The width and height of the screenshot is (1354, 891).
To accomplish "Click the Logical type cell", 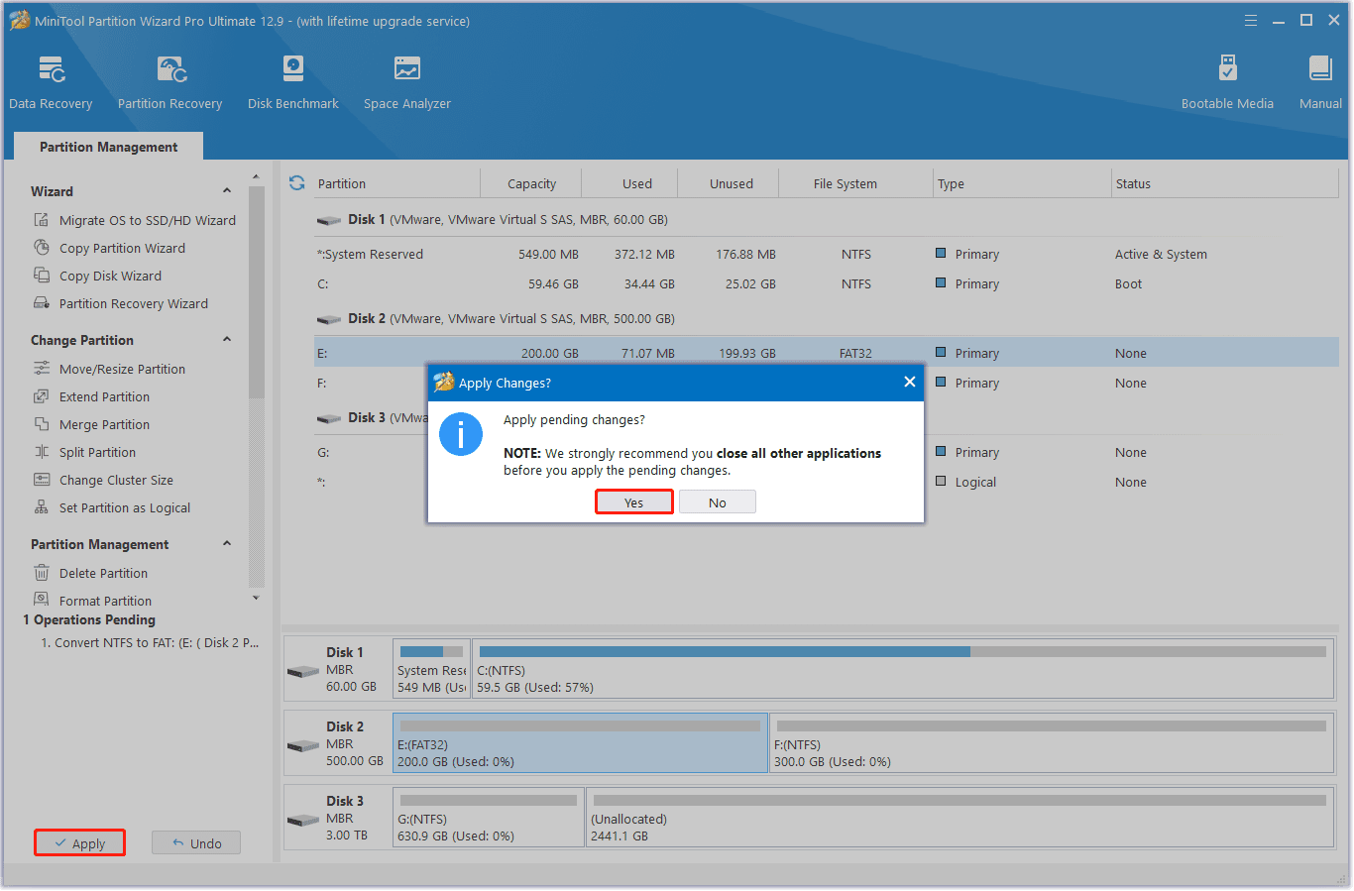I will 974,482.
